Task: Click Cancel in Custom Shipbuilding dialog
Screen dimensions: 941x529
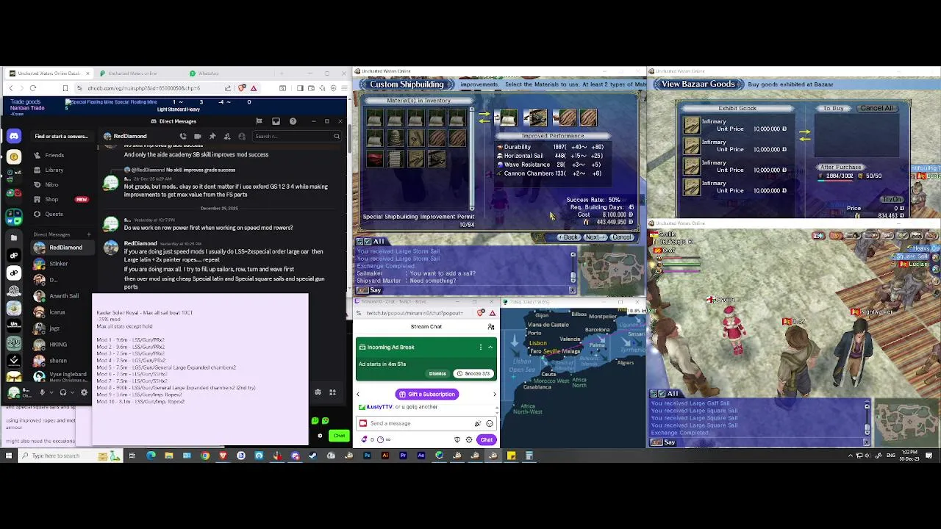Action: pyautogui.click(x=621, y=237)
